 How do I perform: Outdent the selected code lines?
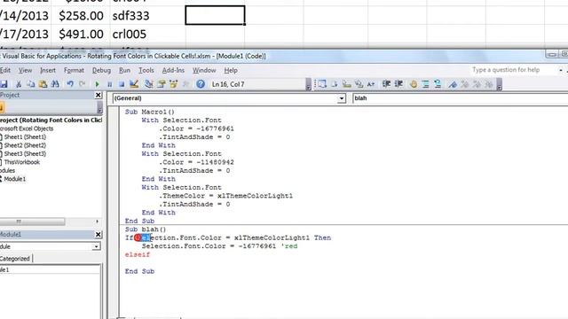coord(398,84)
